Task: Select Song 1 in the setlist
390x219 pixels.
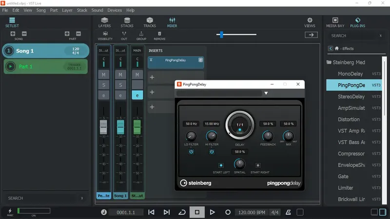Action: (46, 51)
